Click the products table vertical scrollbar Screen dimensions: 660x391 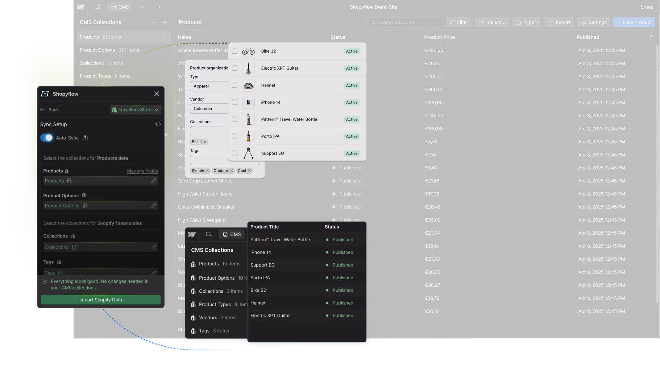pos(657,174)
